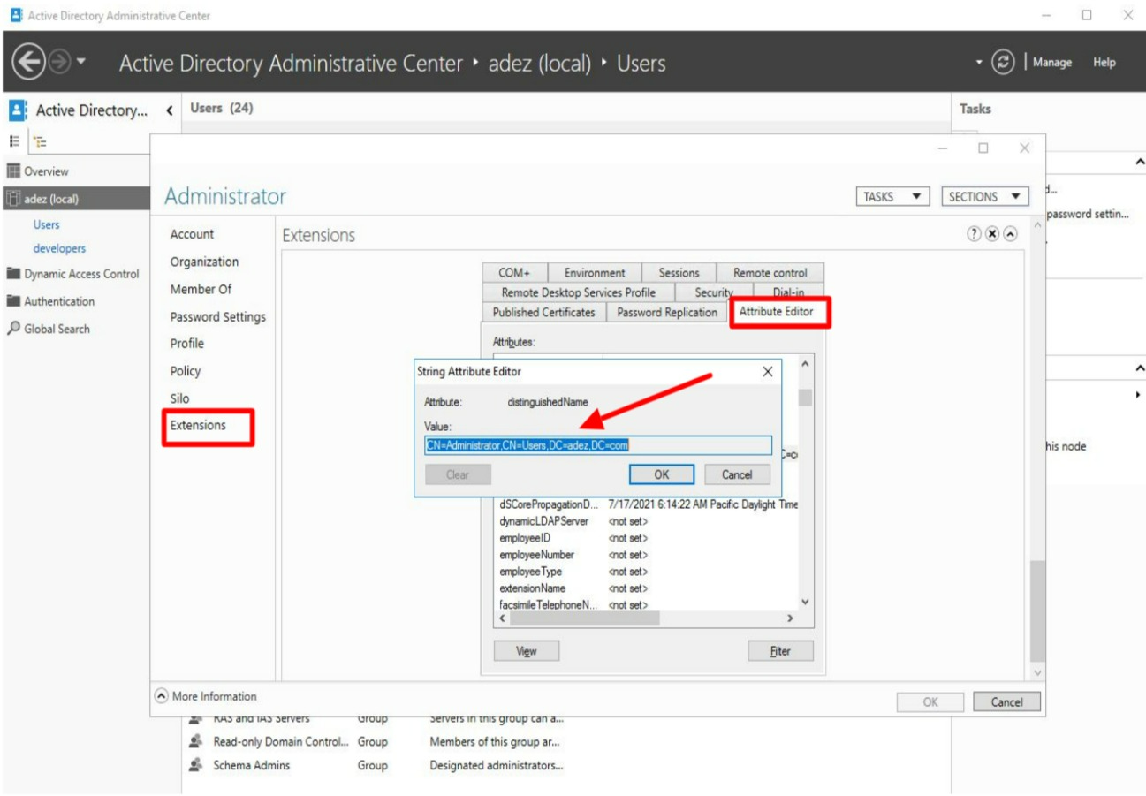Jump to the Silo section
Screen dimensions: 1146x796
coord(179,398)
